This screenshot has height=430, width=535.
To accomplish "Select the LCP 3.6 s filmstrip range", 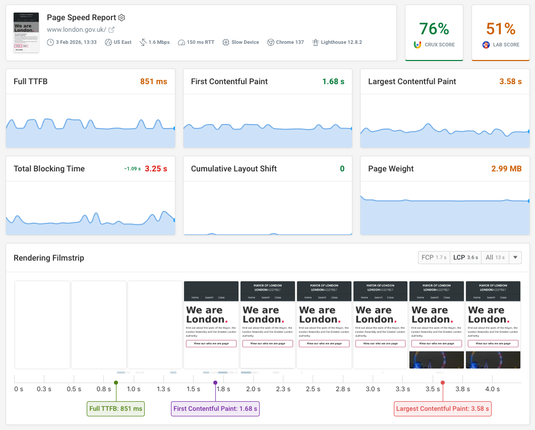I will pyautogui.click(x=465, y=258).
